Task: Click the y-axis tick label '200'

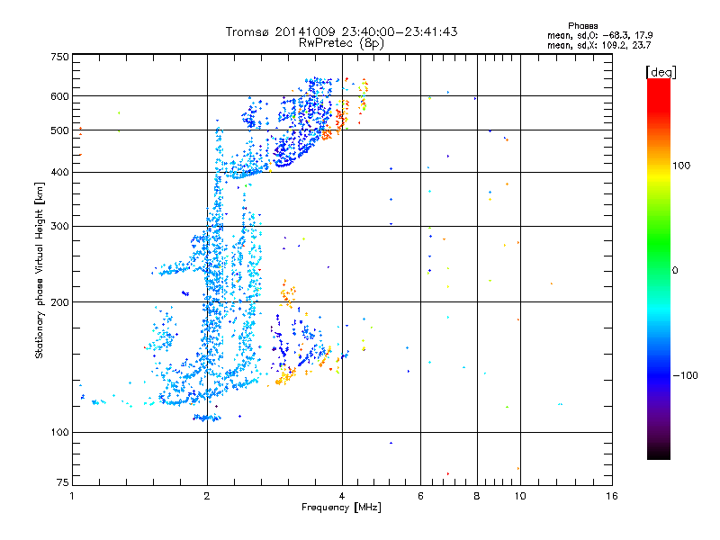Action: click(x=59, y=302)
